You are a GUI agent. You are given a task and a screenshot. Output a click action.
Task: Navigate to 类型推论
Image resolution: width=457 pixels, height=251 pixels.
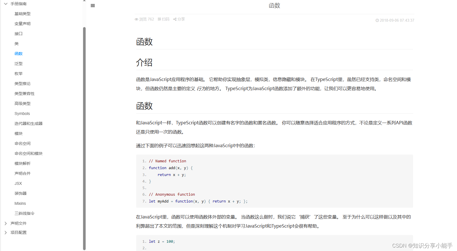click(23, 84)
